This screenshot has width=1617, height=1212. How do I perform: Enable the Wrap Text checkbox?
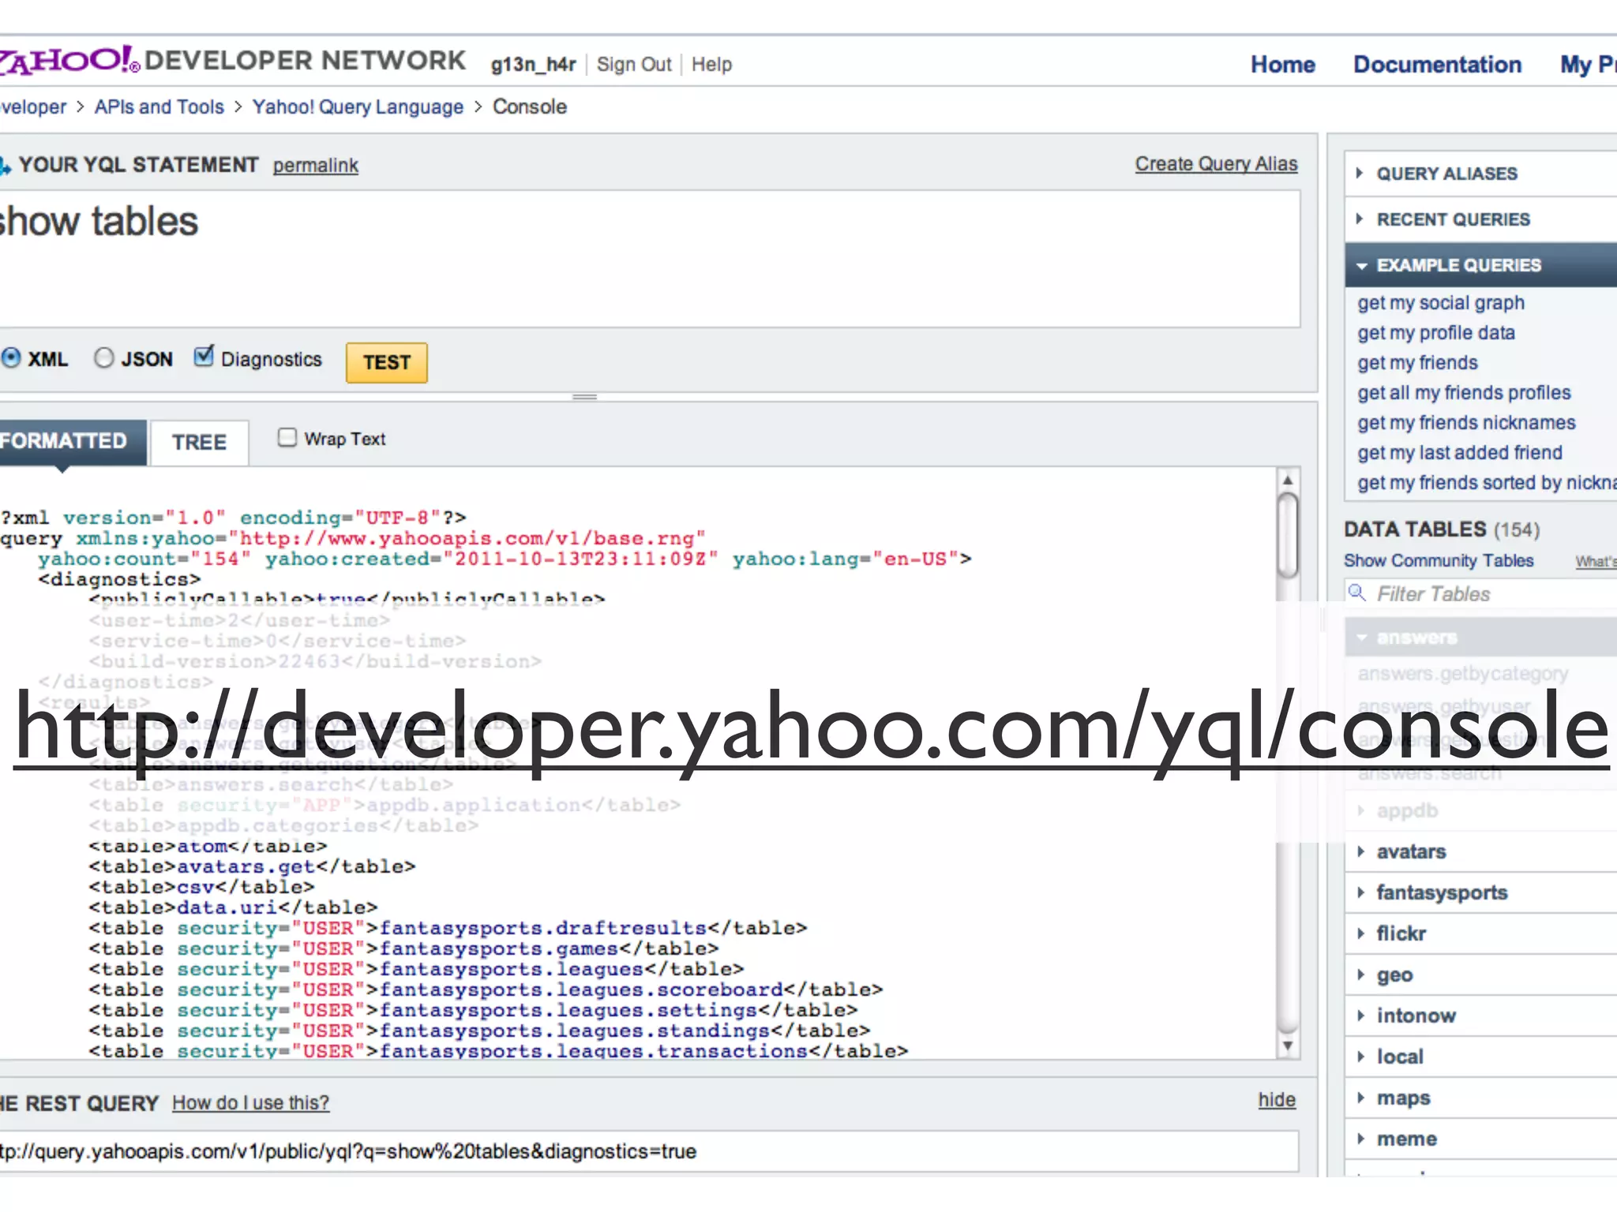pos(287,438)
